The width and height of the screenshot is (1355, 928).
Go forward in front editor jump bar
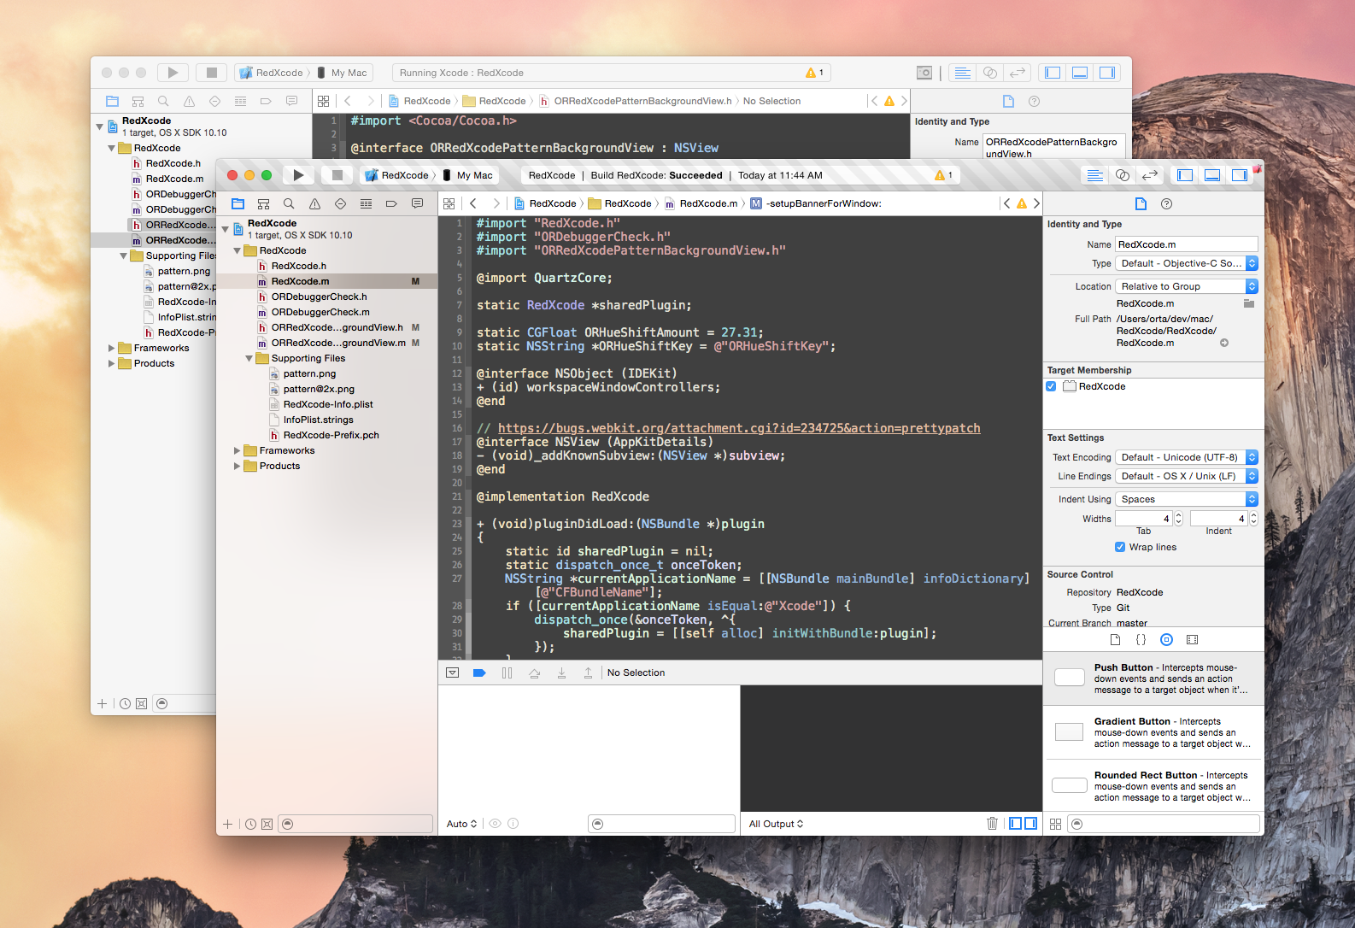click(x=496, y=203)
